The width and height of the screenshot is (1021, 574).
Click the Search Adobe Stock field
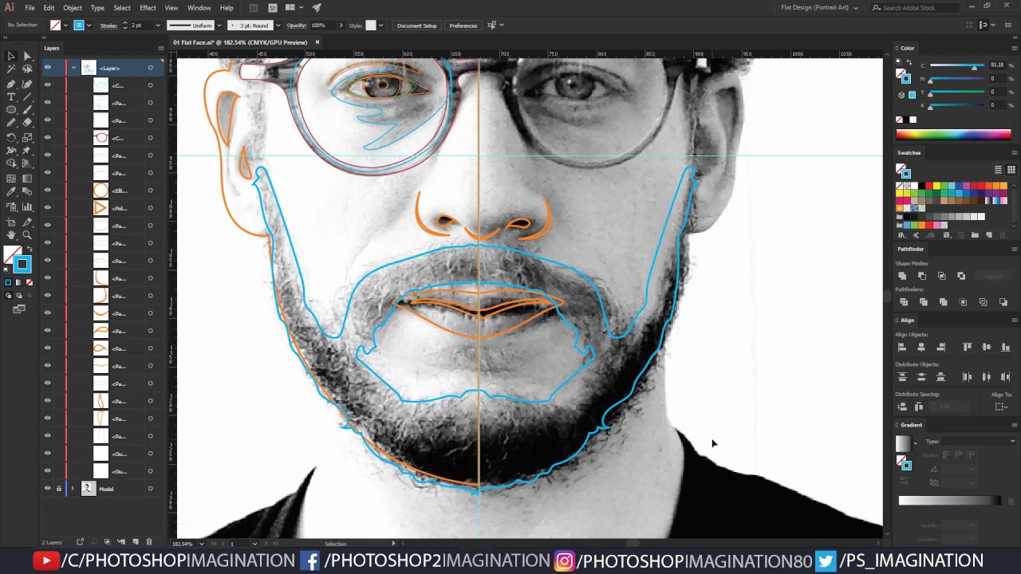[x=916, y=8]
